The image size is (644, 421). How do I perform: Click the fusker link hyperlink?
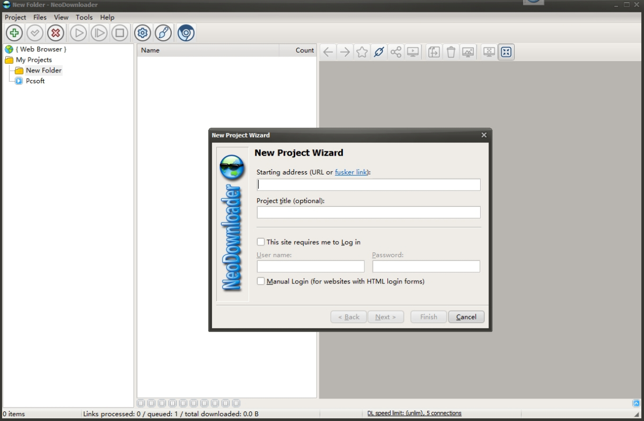click(x=350, y=172)
